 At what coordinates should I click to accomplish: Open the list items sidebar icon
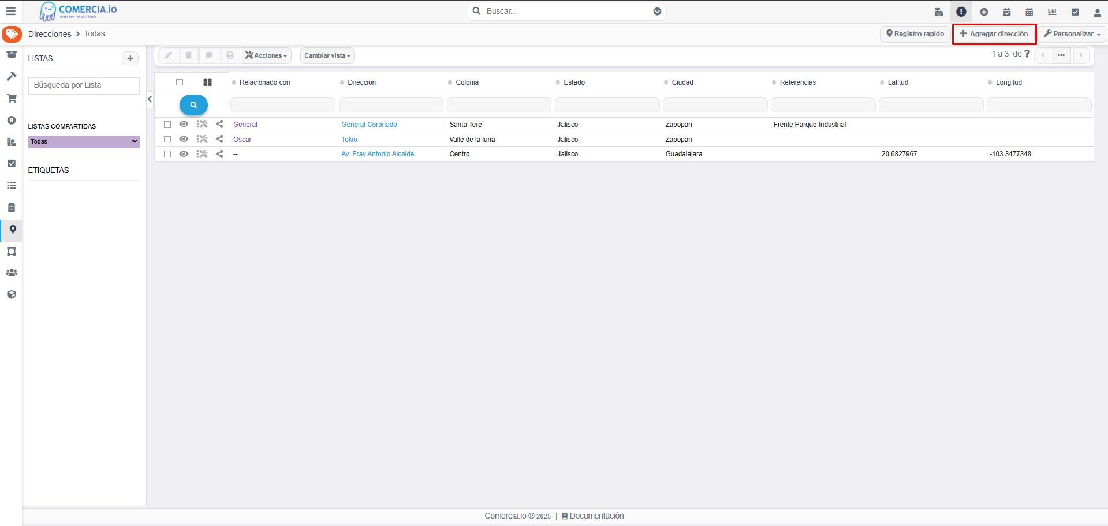coord(12,186)
